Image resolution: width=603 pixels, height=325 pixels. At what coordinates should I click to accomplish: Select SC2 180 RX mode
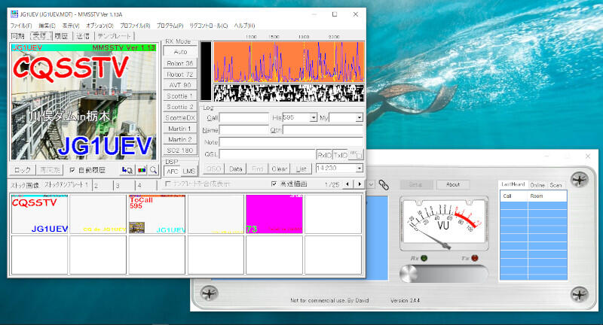tap(180, 150)
